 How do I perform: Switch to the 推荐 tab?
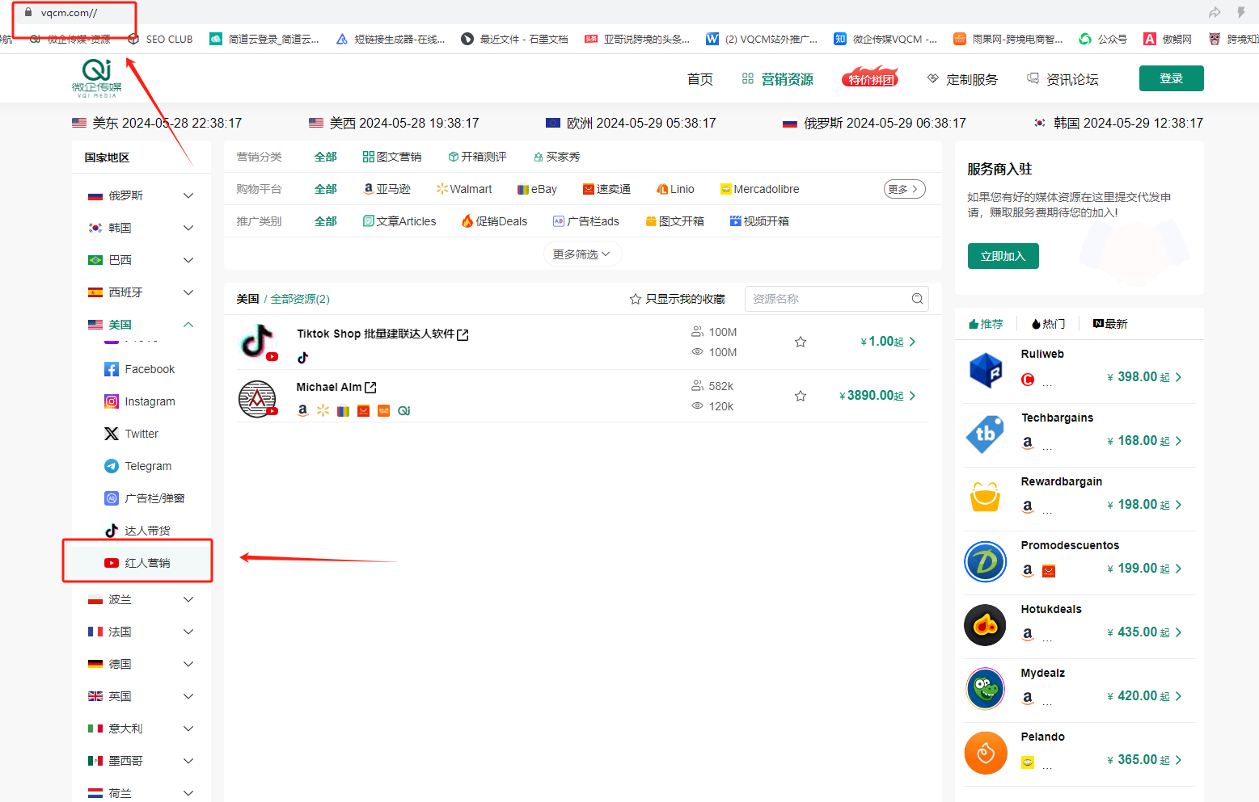pyautogui.click(x=986, y=324)
